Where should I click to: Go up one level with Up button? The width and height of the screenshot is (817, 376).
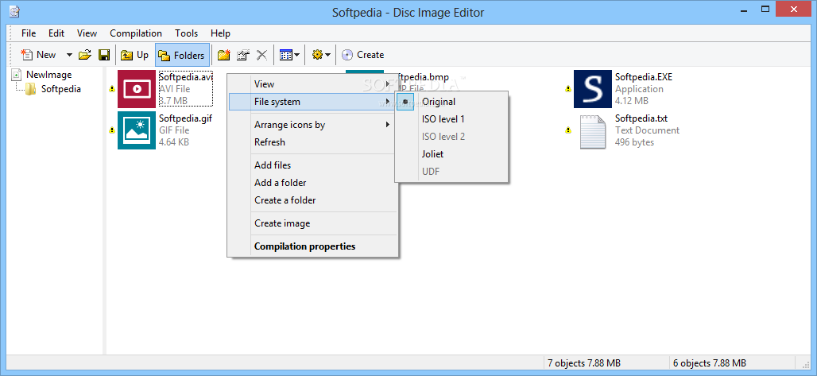[134, 55]
